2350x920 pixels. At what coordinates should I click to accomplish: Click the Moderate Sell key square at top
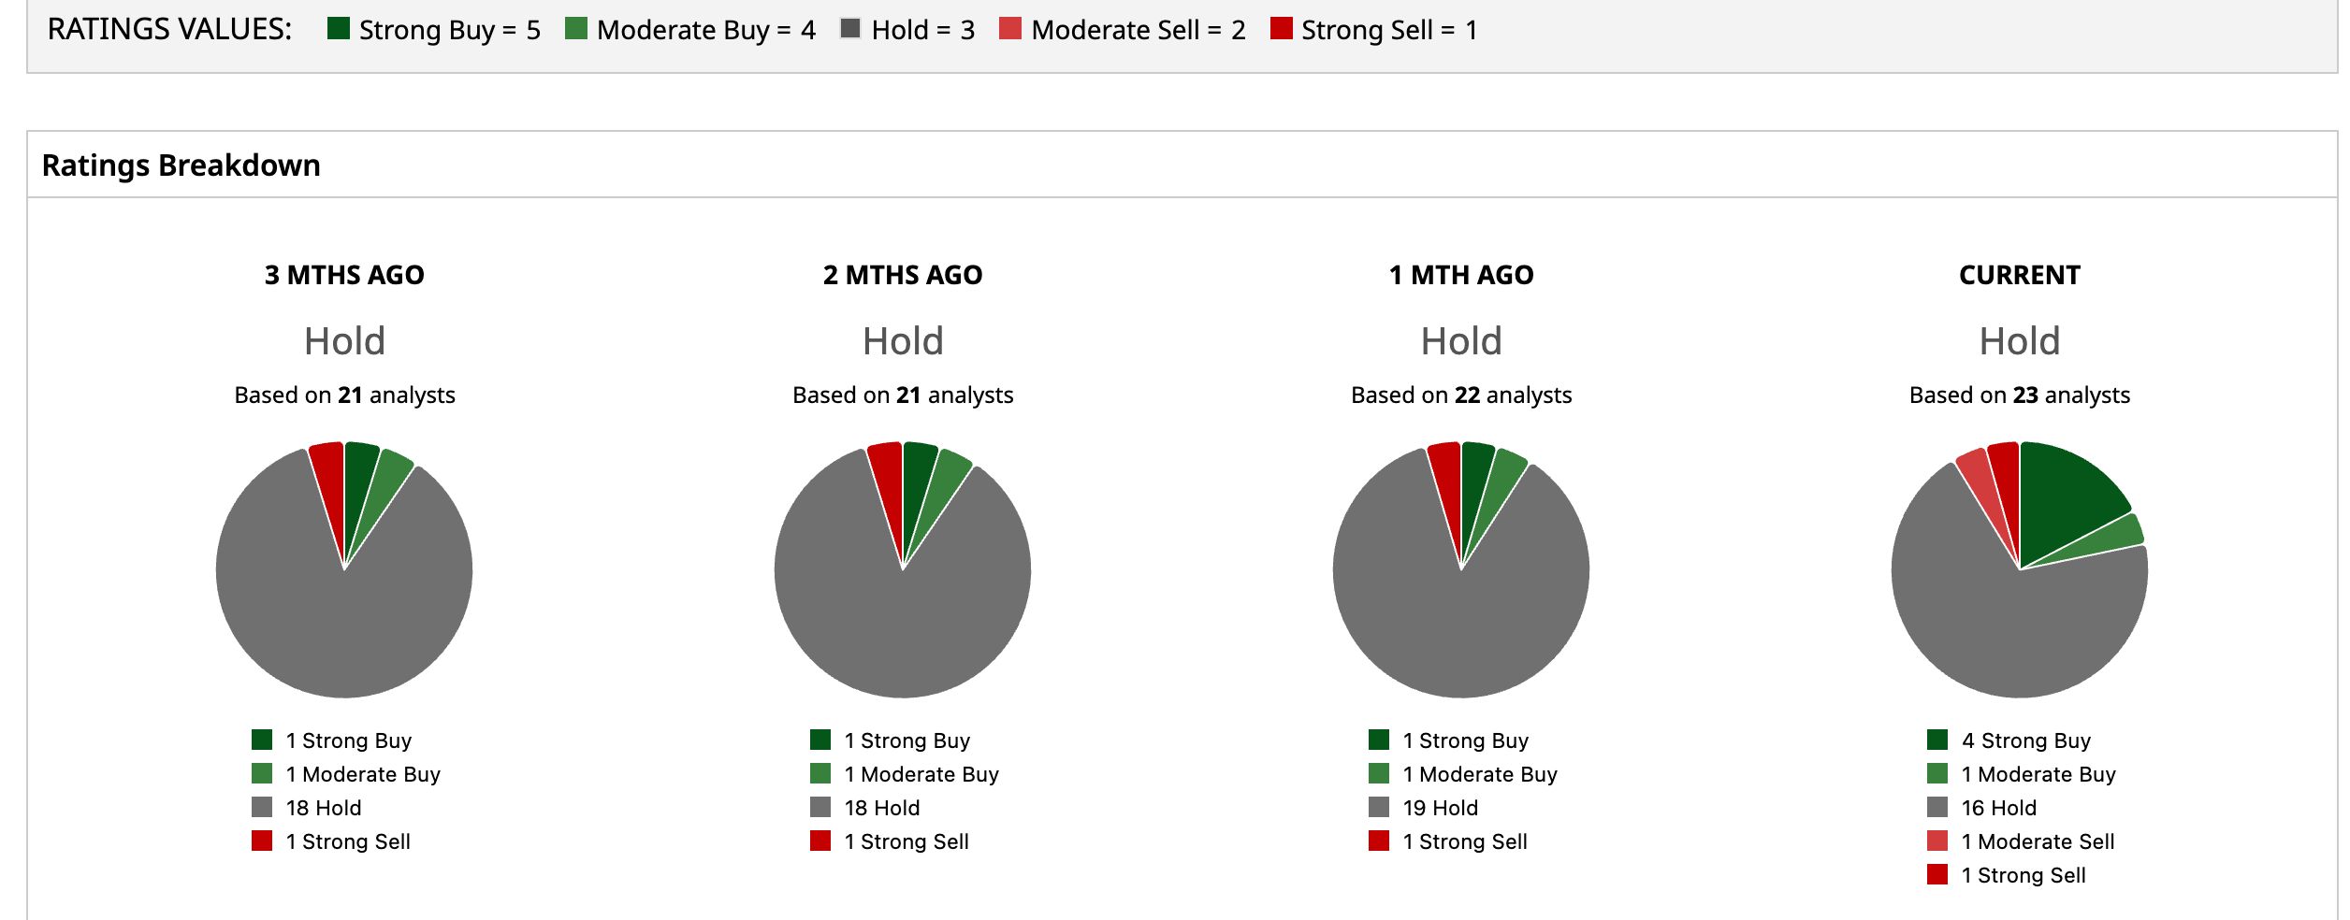click(1010, 28)
